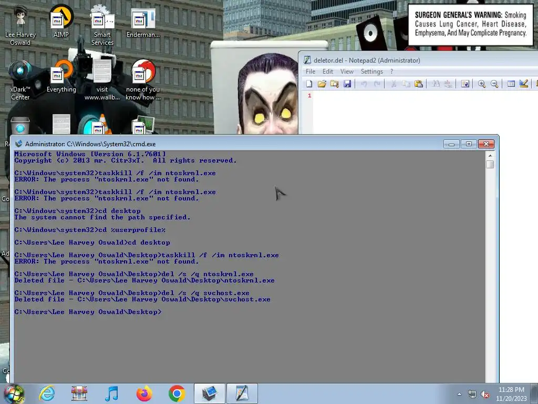
Task: Select the Recycle Bin desktop icon
Action: [x=20, y=125]
